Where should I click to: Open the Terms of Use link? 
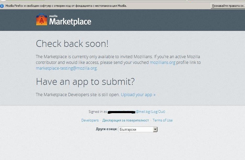(163, 120)
